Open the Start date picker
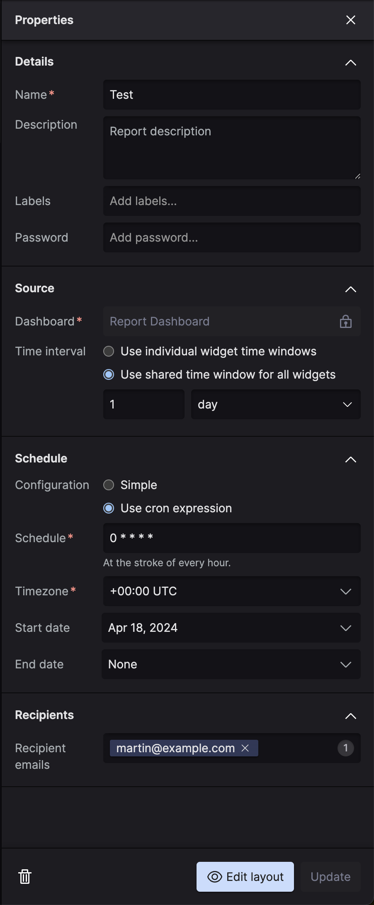Viewport: 374px width, 905px height. (231, 628)
